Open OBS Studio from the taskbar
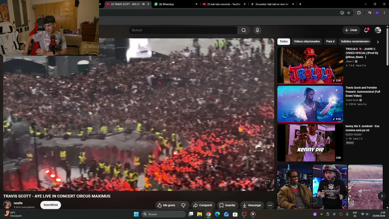This screenshot has height=219, width=389. tap(244, 214)
